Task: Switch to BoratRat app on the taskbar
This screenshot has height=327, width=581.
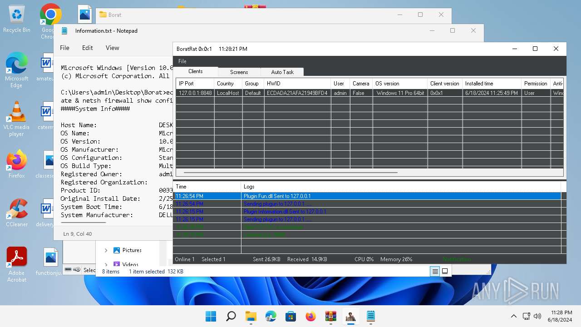Action: [350, 316]
